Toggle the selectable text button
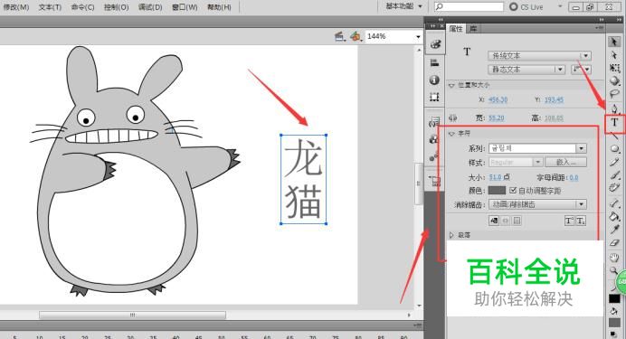The width and height of the screenshot is (626, 339). (x=494, y=221)
